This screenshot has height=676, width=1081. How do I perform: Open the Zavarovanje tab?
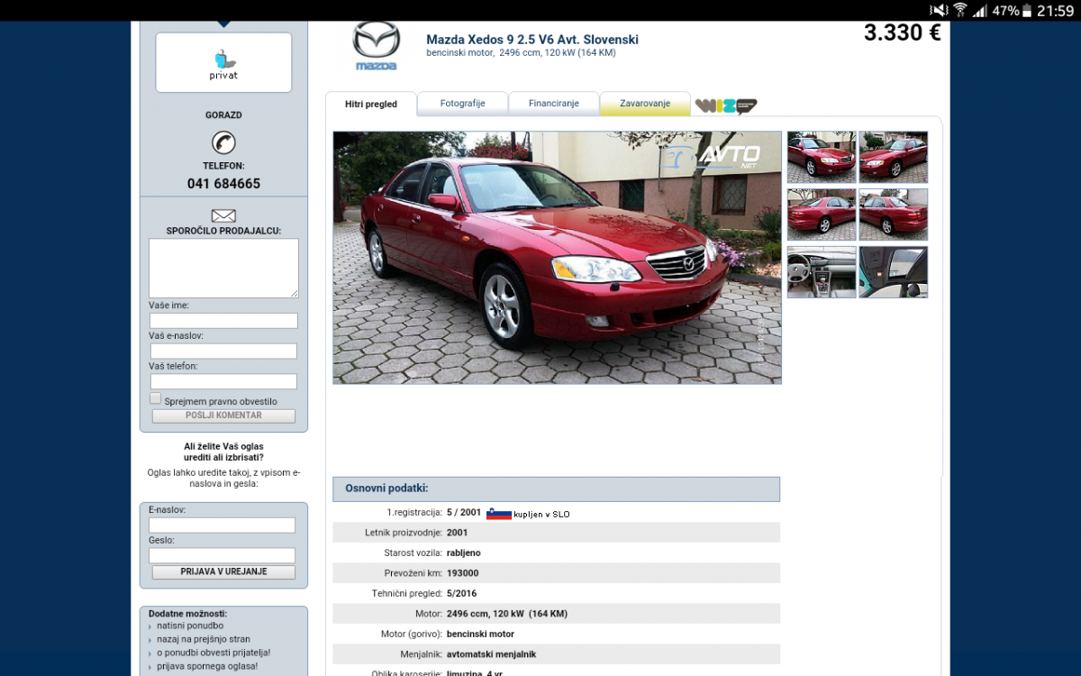[645, 104]
